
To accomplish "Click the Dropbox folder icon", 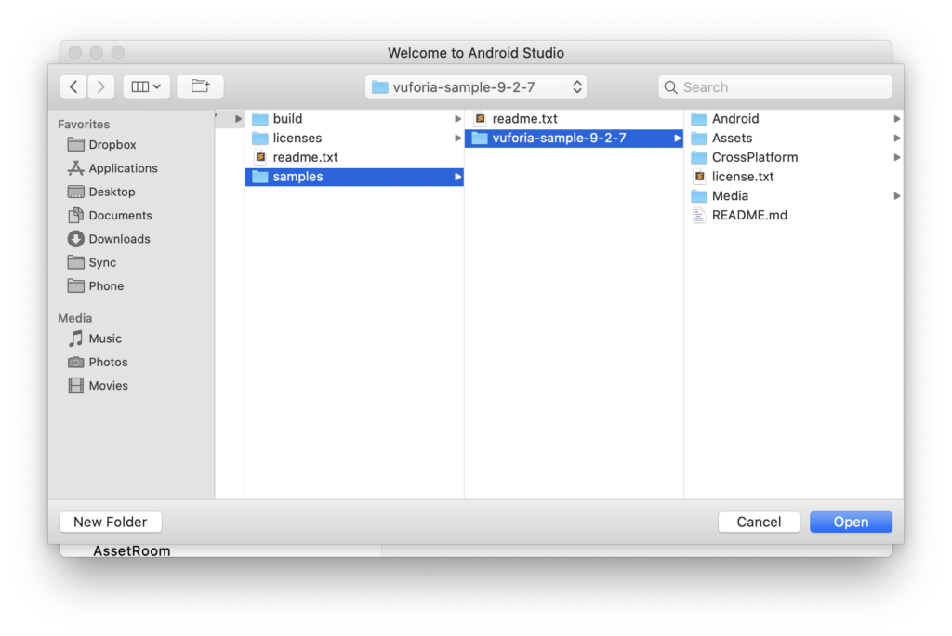I will point(76,144).
